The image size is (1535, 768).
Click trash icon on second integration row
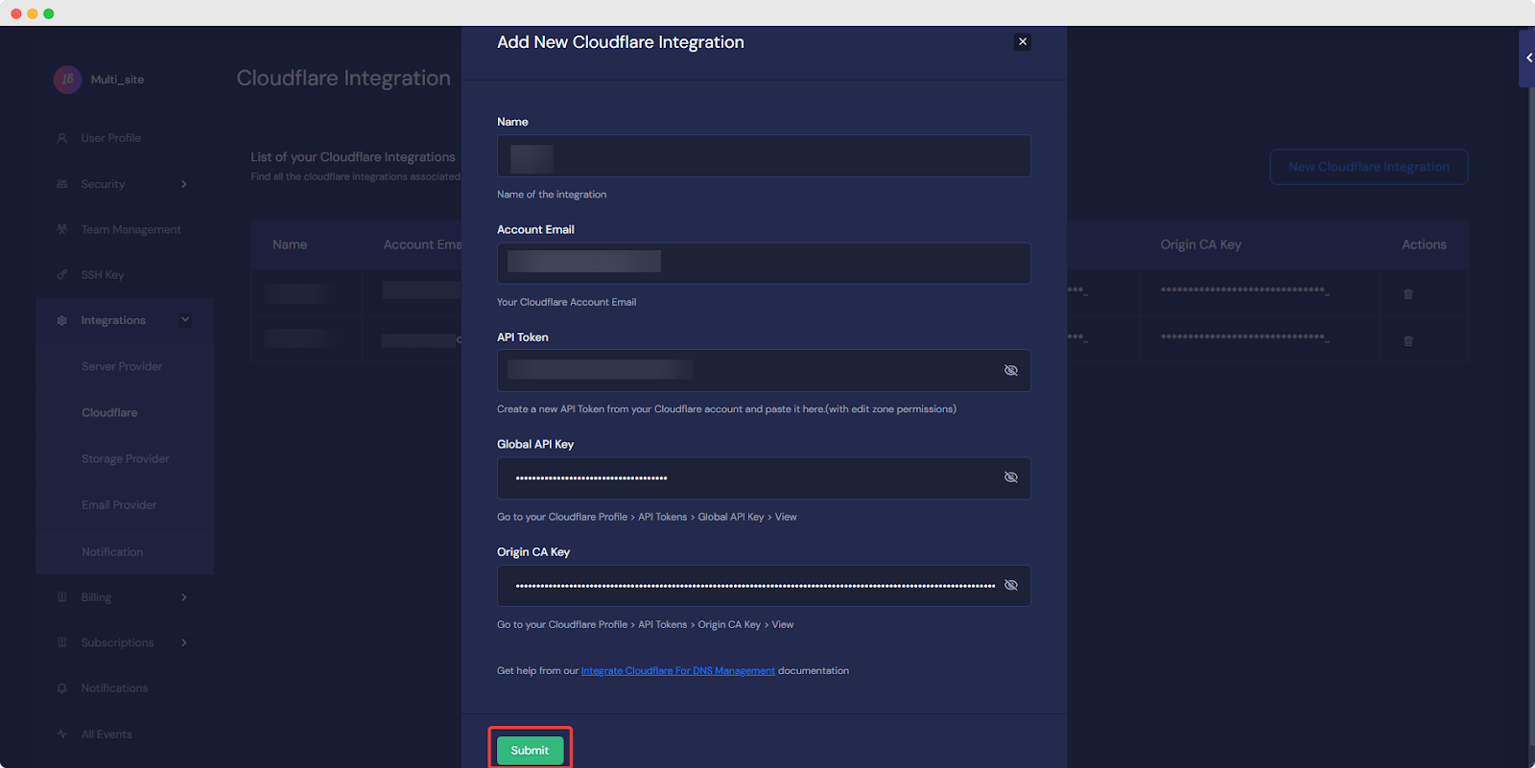(x=1408, y=341)
